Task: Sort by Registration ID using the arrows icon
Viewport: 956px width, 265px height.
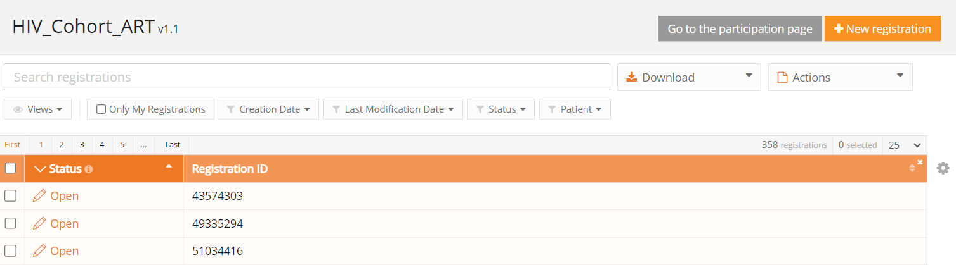Action: (912, 168)
